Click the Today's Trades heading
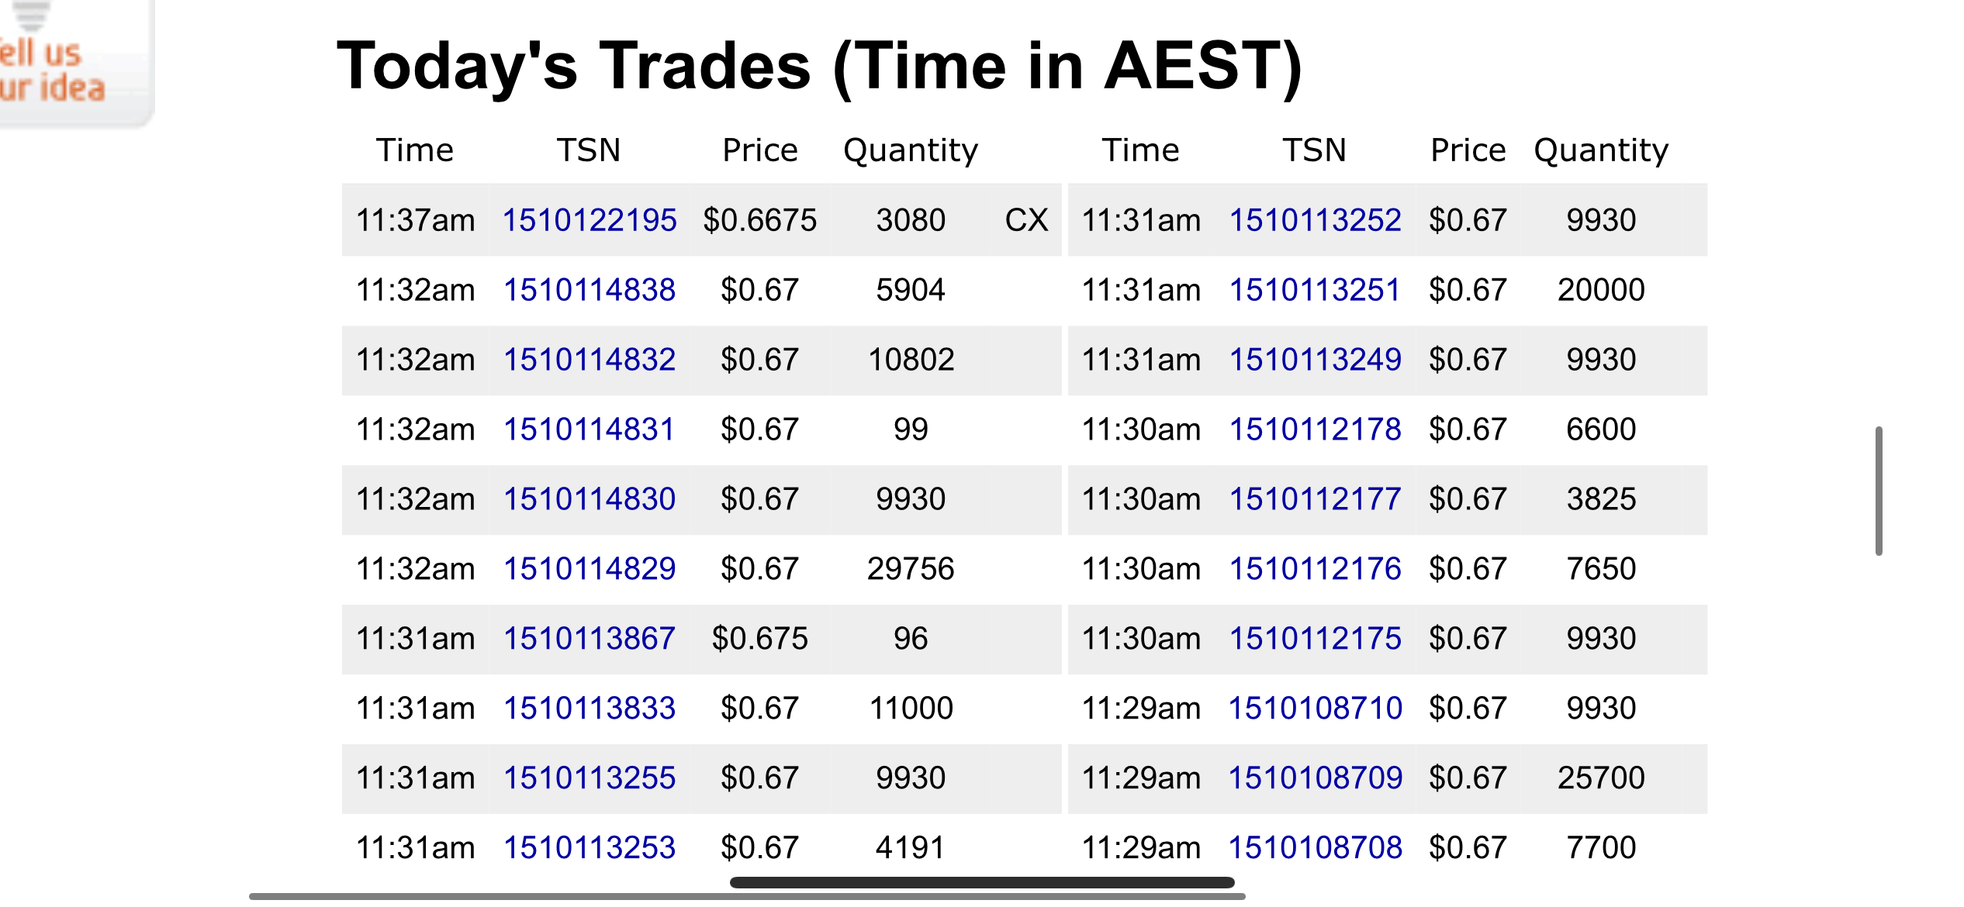 (819, 67)
